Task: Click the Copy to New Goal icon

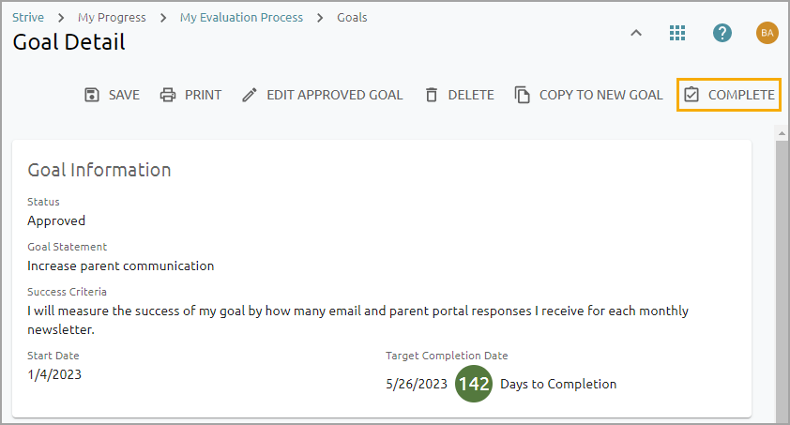Action: click(523, 95)
